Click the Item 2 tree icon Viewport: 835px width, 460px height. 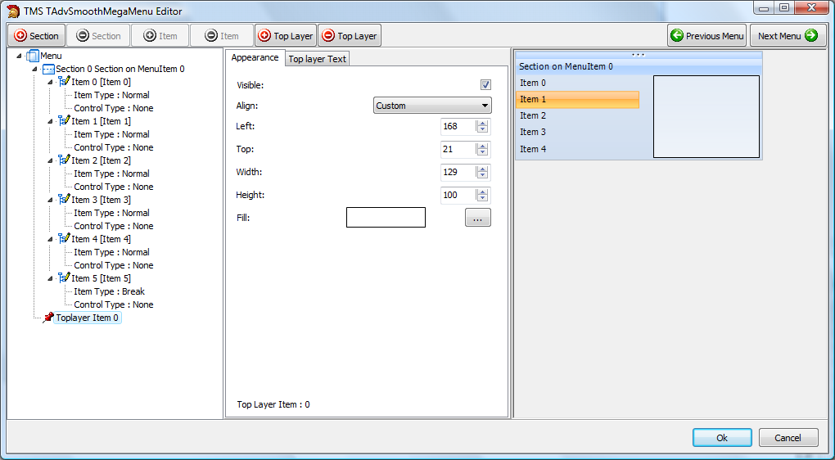tap(64, 160)
